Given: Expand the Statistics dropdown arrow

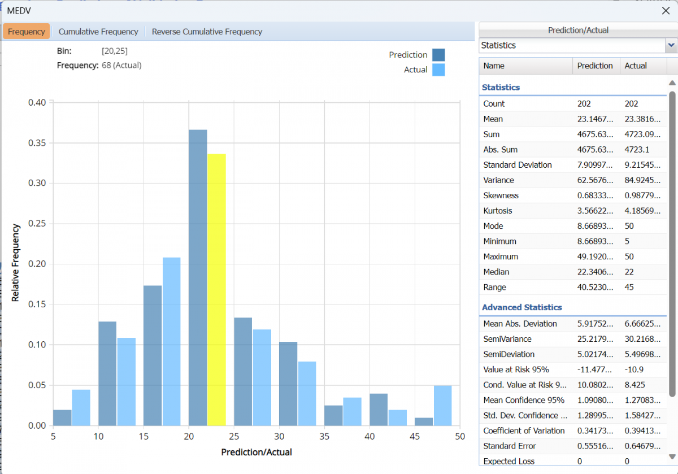Looking at the screenshot, I should pyautogui.click(x=671, y=45).
